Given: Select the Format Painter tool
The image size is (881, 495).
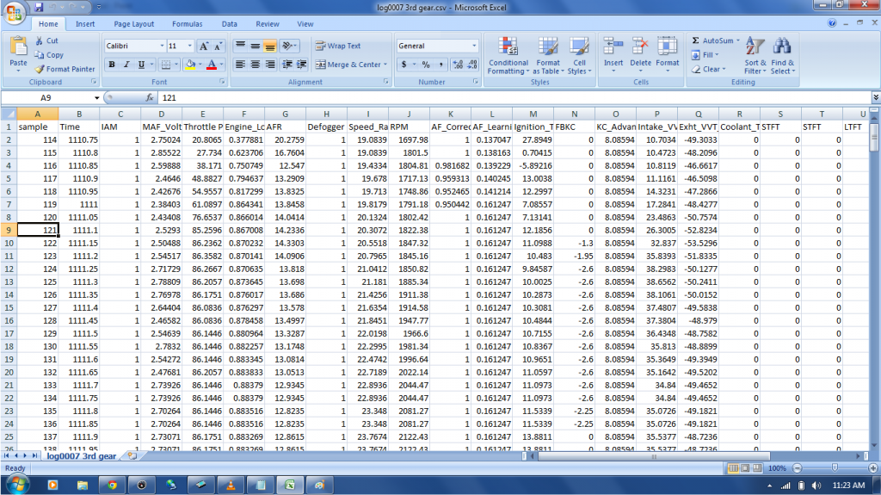Looking at the screenshot, I should (x=65, y=69).
